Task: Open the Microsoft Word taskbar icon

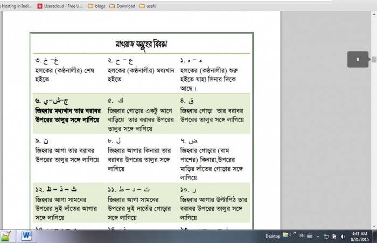Action: click(27, 236)
